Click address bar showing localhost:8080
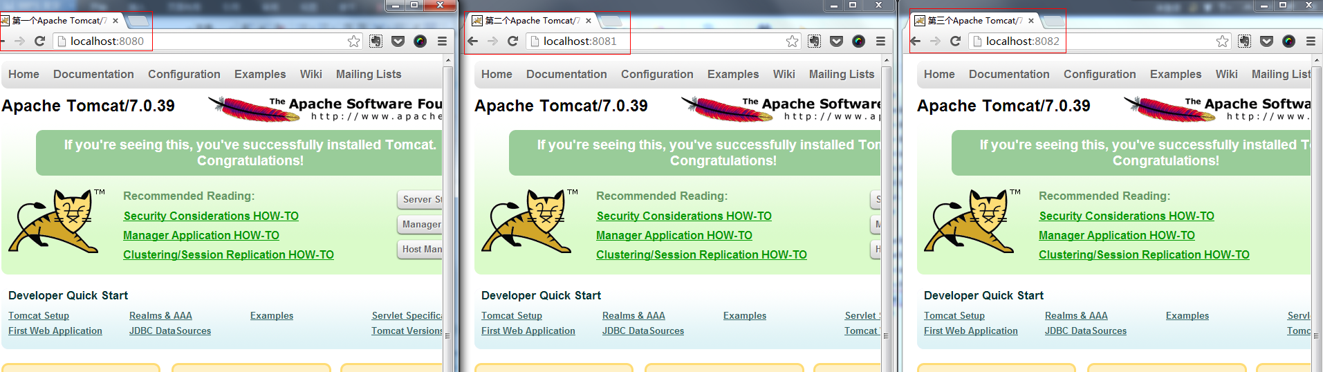Viewport: 1323px width, 372px height. [207, 41]
